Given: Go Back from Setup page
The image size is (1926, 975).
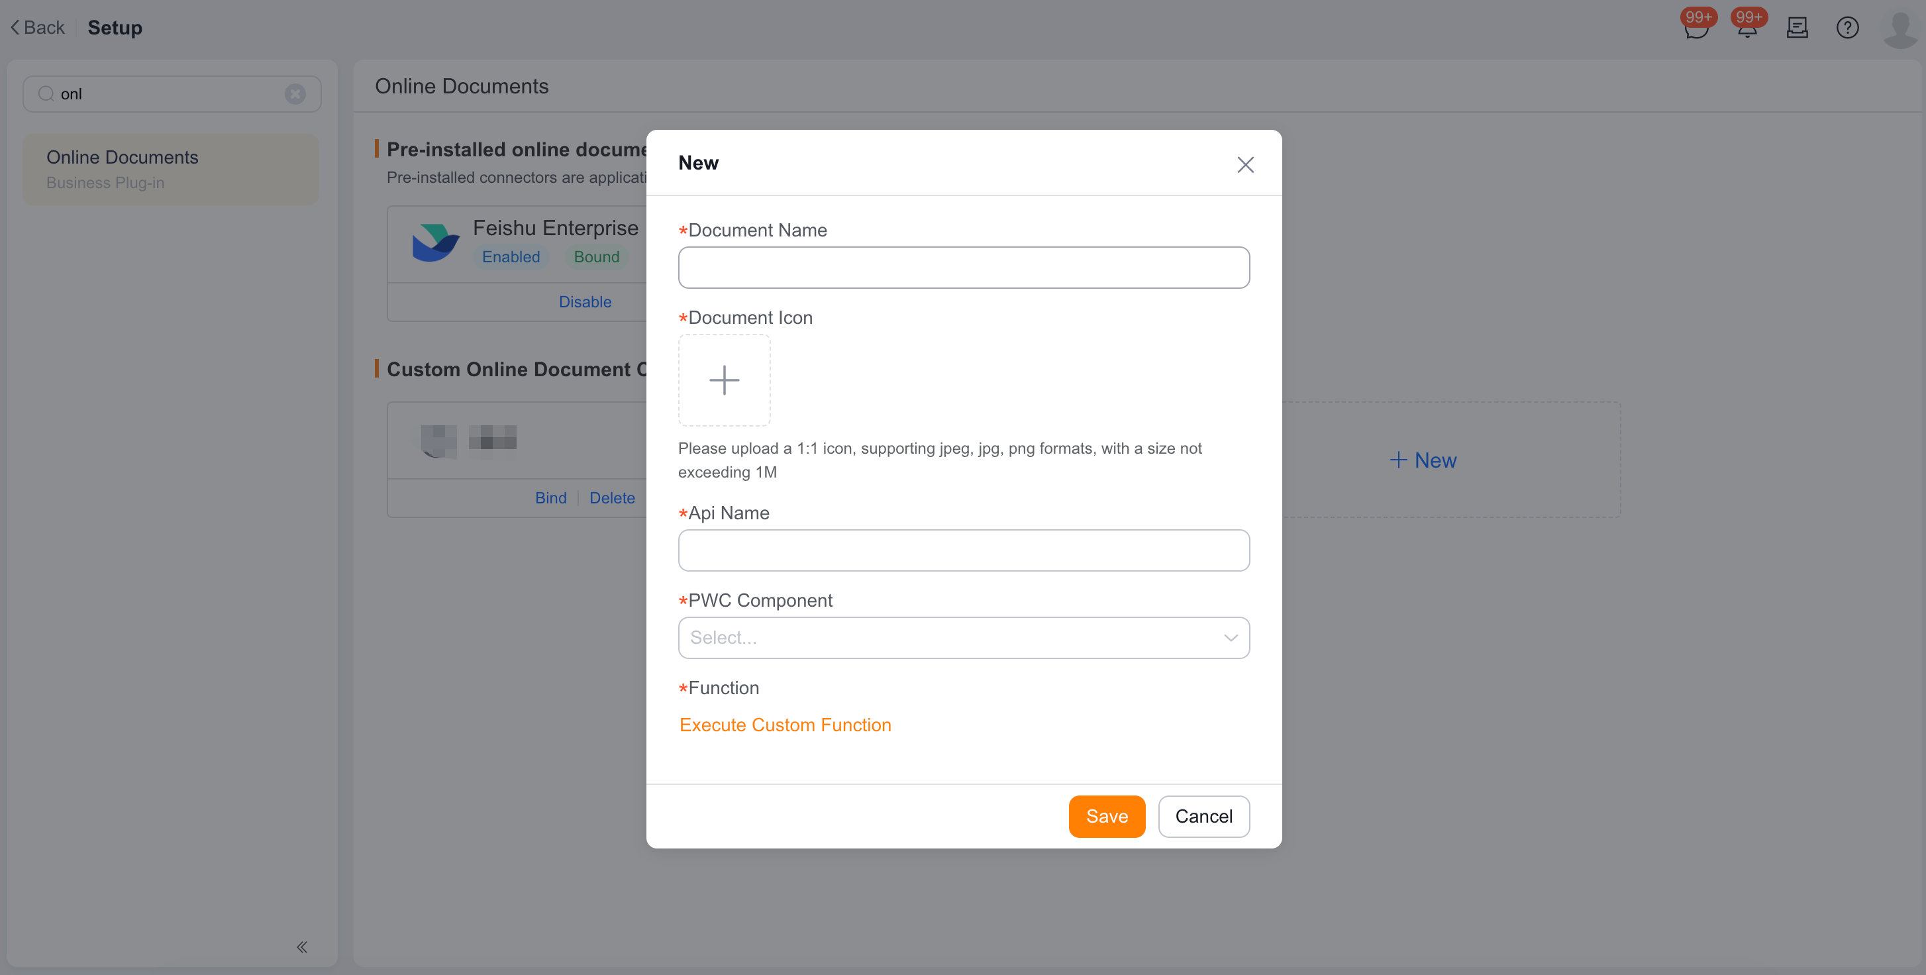Looking at the screenshot, I should (x=37, y=28).
